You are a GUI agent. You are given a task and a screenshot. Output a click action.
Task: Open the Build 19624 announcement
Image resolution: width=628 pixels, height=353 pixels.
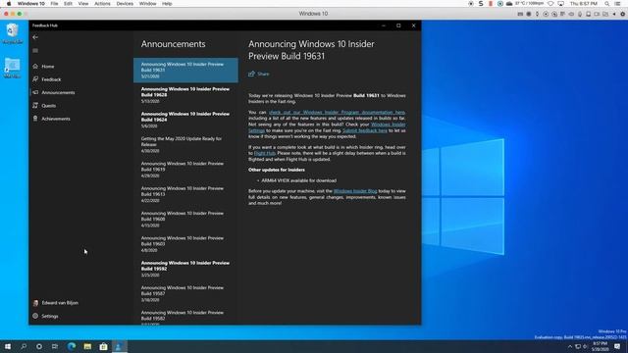(x=185, y=120)
